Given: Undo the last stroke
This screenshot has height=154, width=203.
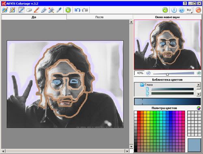Looking at the screenshot, I should click(x=78, y=10).
